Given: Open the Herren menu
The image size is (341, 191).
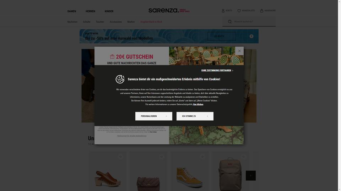Looking at the screenshot, I should pos(90,11).
